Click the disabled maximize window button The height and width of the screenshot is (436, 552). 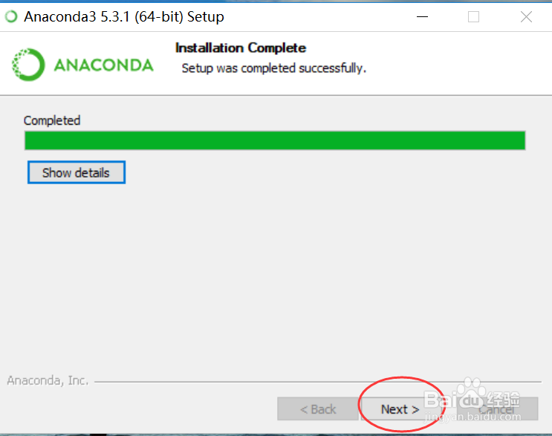473,16
